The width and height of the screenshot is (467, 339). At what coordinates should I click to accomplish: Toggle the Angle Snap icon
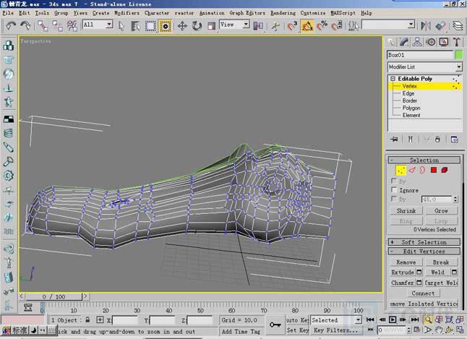pyautogui.click(x=307, y=26)
